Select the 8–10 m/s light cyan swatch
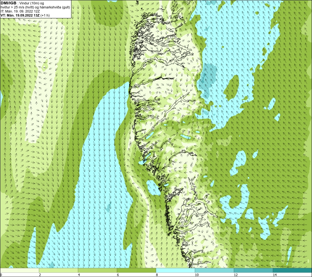This screenshot has width=312, height=277. [x=175, y=270]
